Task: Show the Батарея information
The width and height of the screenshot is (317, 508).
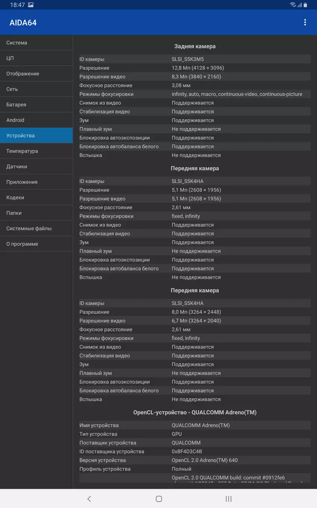Action: coord(36,105)
